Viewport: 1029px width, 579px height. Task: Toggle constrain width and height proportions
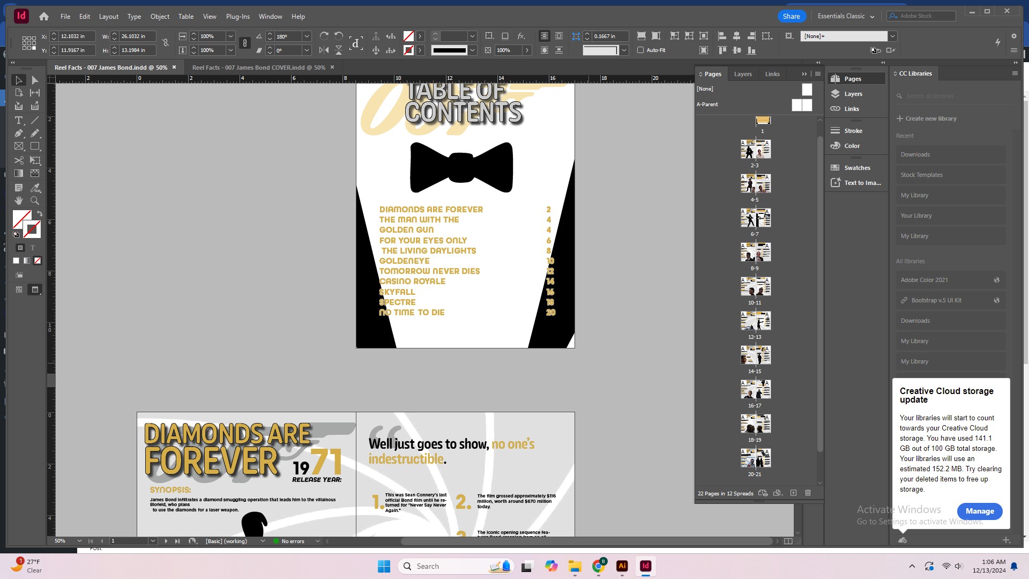[x=166, y=43]
